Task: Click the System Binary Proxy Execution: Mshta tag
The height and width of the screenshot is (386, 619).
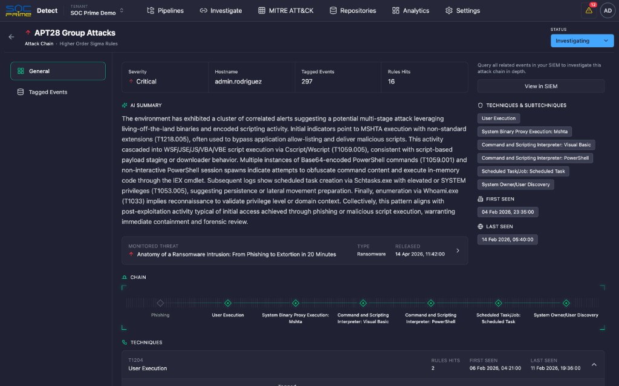Action: tap(525, 131)
